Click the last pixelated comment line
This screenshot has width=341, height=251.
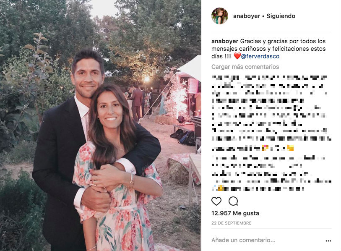coord(258,188)
